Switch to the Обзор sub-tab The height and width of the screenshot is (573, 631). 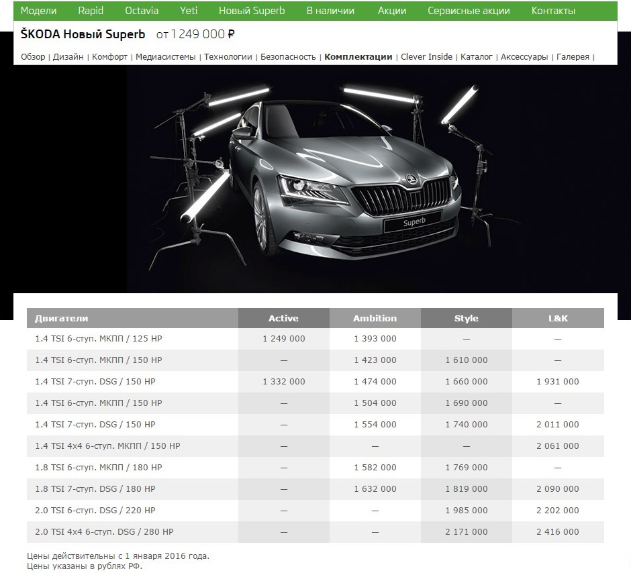(33, 57)
